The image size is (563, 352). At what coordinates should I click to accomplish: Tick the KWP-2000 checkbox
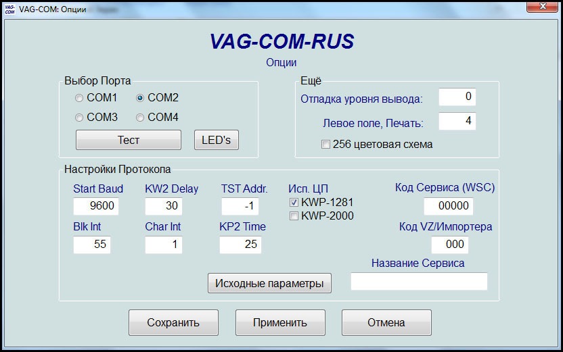point(294,216)
